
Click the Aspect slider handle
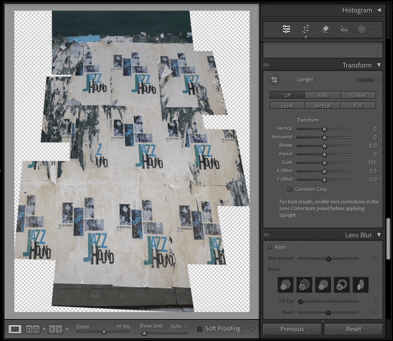coord(324,154)
